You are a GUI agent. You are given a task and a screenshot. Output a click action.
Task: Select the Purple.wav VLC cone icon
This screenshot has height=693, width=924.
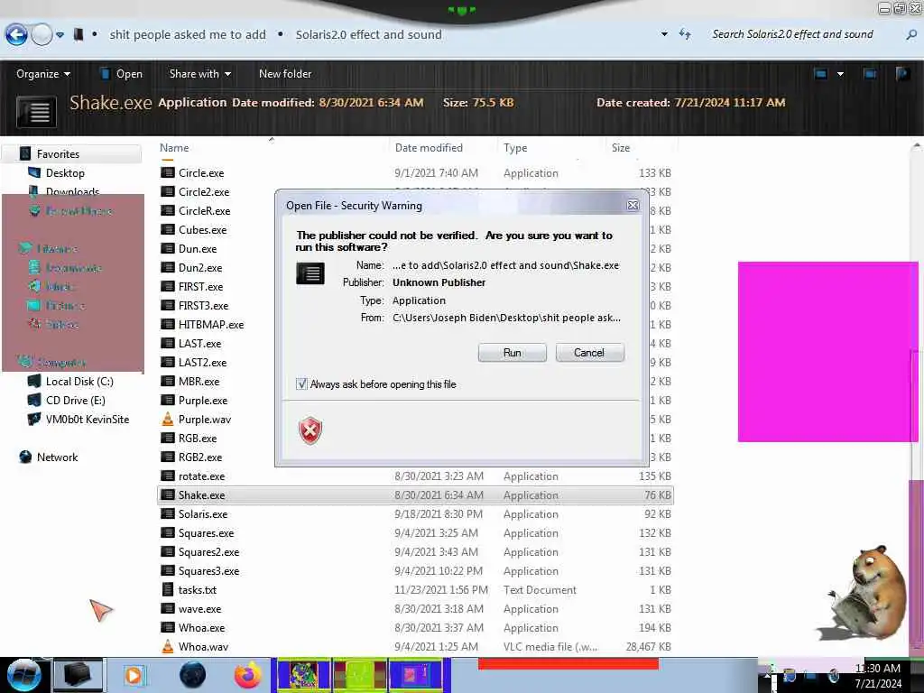tap(167, 419)
